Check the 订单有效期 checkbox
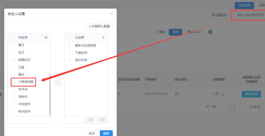This screenshot has width=265, height=136. 13,82
